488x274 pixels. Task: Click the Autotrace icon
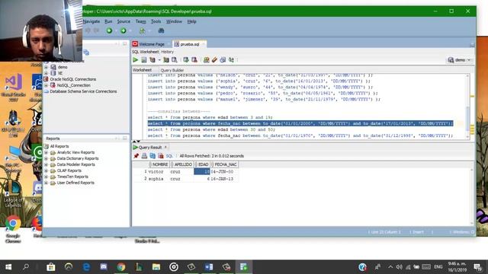(x=166, y=60)
